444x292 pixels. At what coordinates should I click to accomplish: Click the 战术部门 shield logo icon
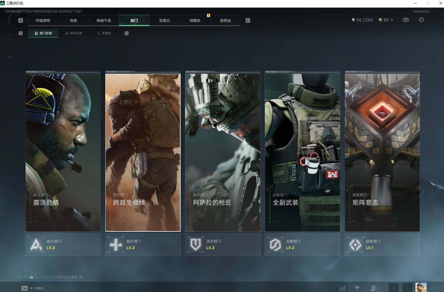pyautogui.click(x=195, y=245)
